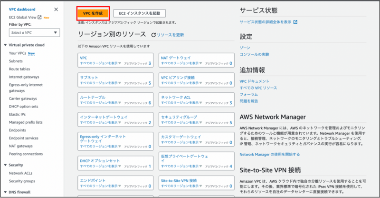Screen dimensions: 380x198
Task: Click the NAT ゲートウェイ card title link
Action: pyautogui.click(x=176, y=58)
